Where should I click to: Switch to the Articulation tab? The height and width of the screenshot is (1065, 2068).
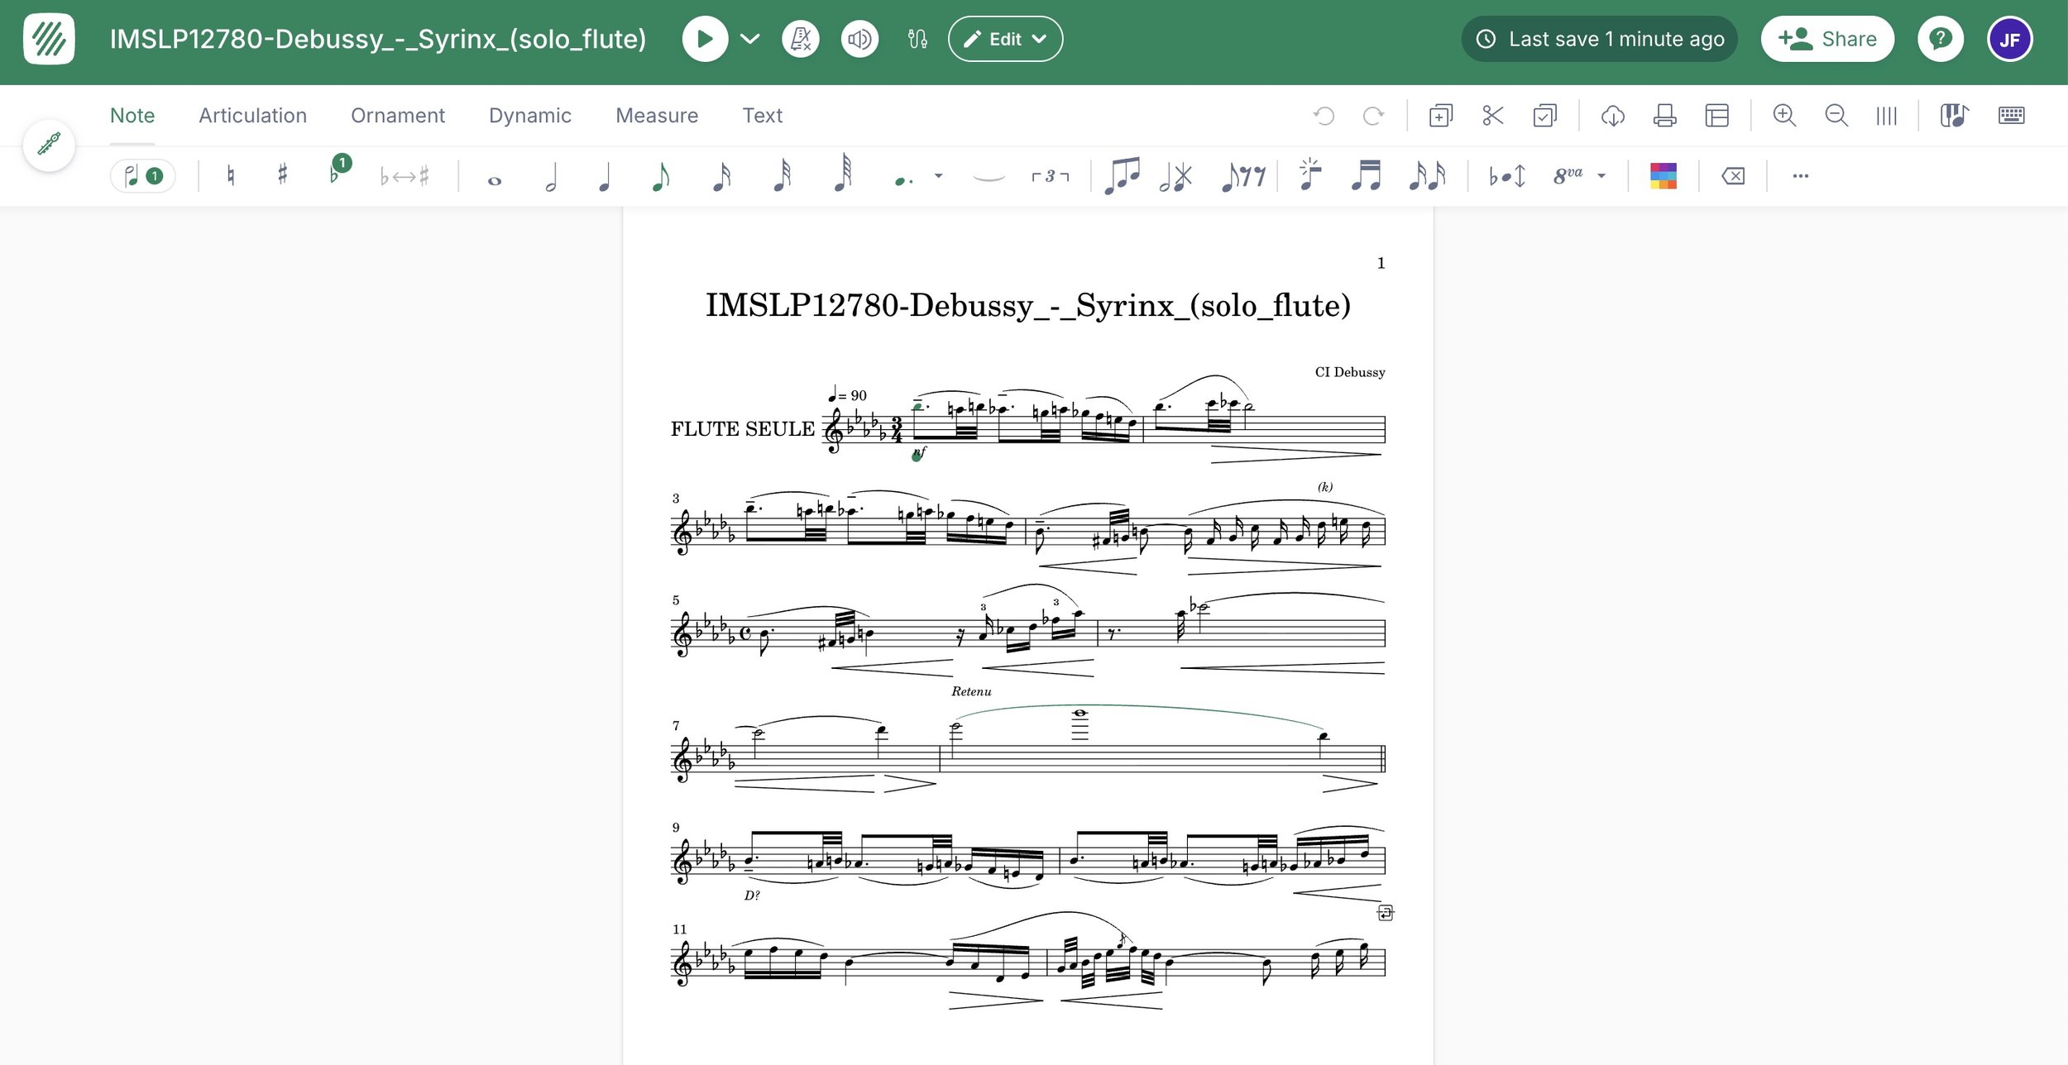click(x=252, y=116)
